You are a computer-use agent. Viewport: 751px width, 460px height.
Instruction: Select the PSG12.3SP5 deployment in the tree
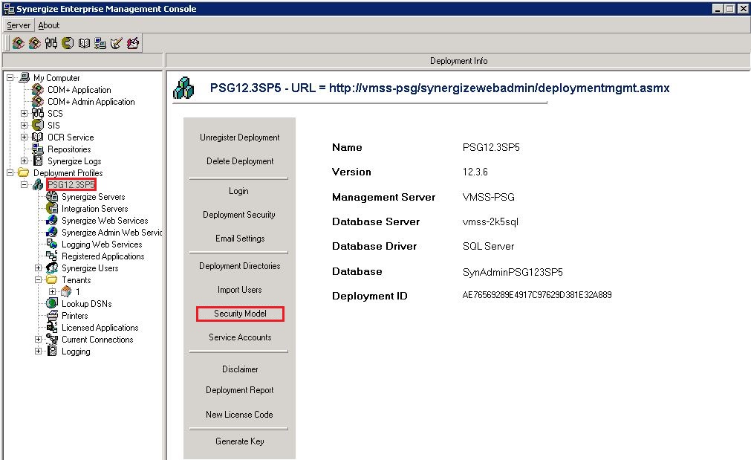click(x=71, y=184)
